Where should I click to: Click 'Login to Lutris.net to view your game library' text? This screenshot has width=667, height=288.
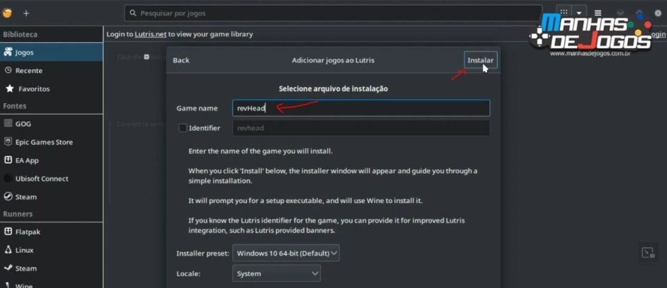[x=180, y=34]
